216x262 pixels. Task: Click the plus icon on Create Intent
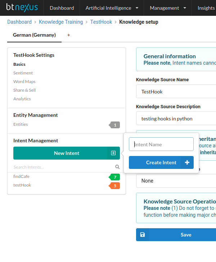(x=187, y=162)
